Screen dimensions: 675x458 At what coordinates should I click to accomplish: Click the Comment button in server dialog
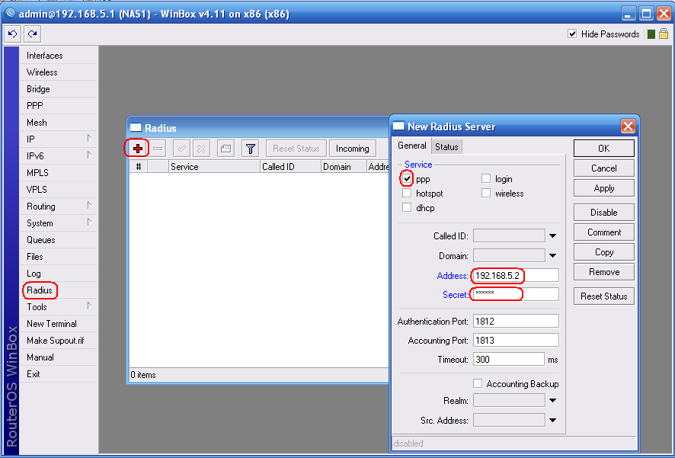click(603, 232)
